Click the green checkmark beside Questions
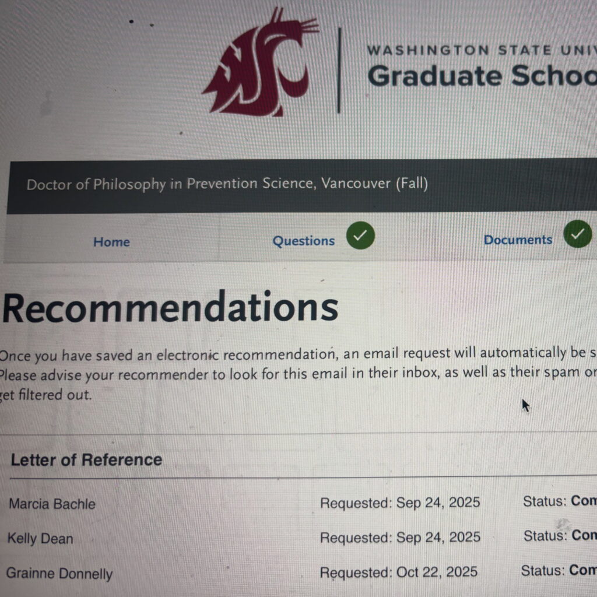Viewport: 597px width, 597px height. (360, 236)
